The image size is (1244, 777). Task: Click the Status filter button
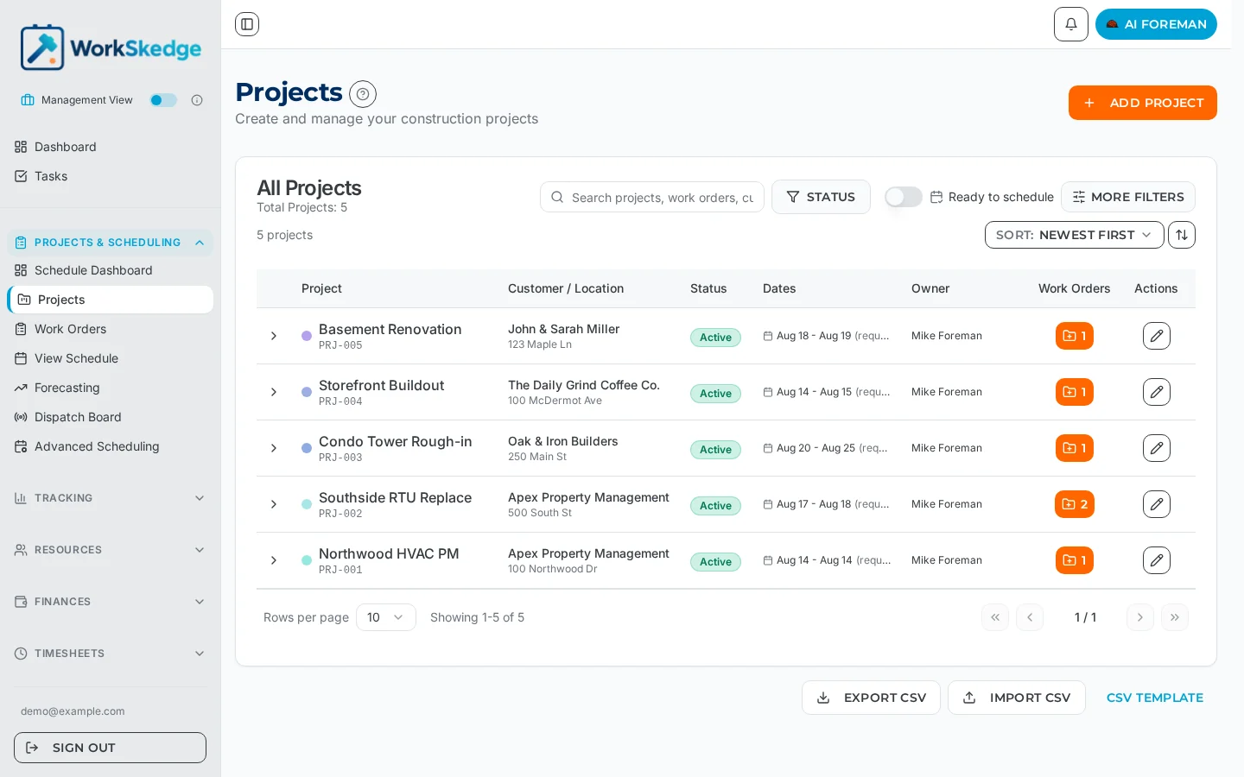click(821, 197)
